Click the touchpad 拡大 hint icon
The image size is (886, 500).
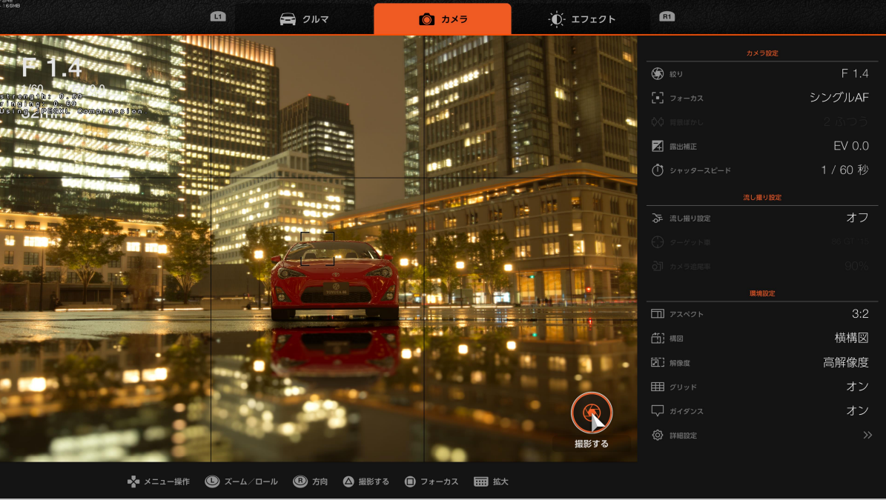(481, 481)
